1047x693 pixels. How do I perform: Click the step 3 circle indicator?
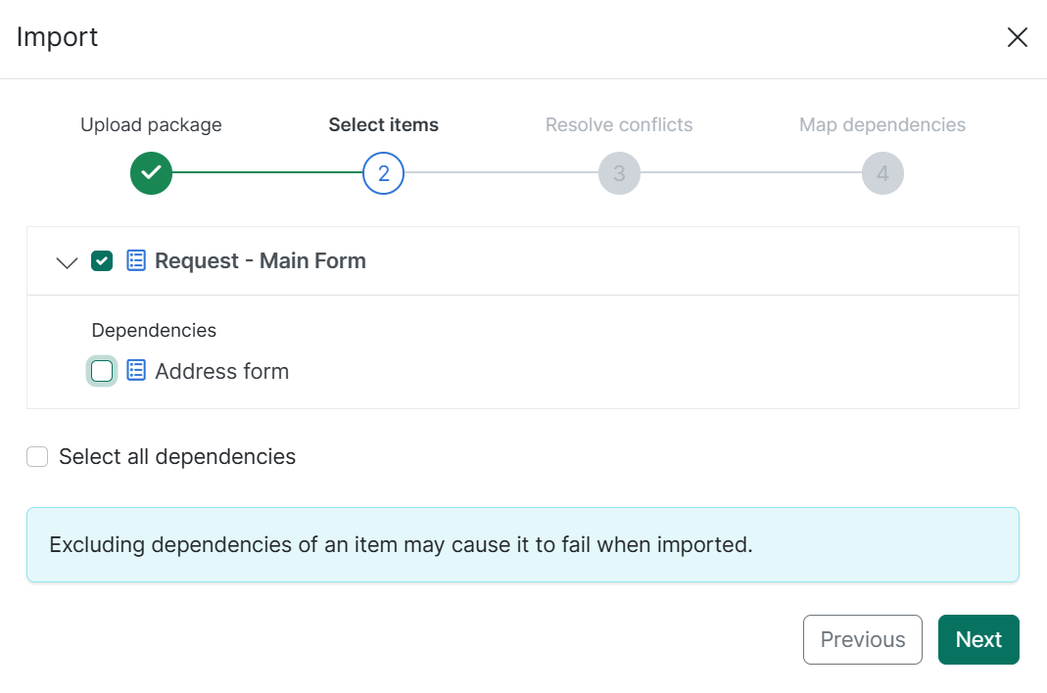[x=619, y=173]
